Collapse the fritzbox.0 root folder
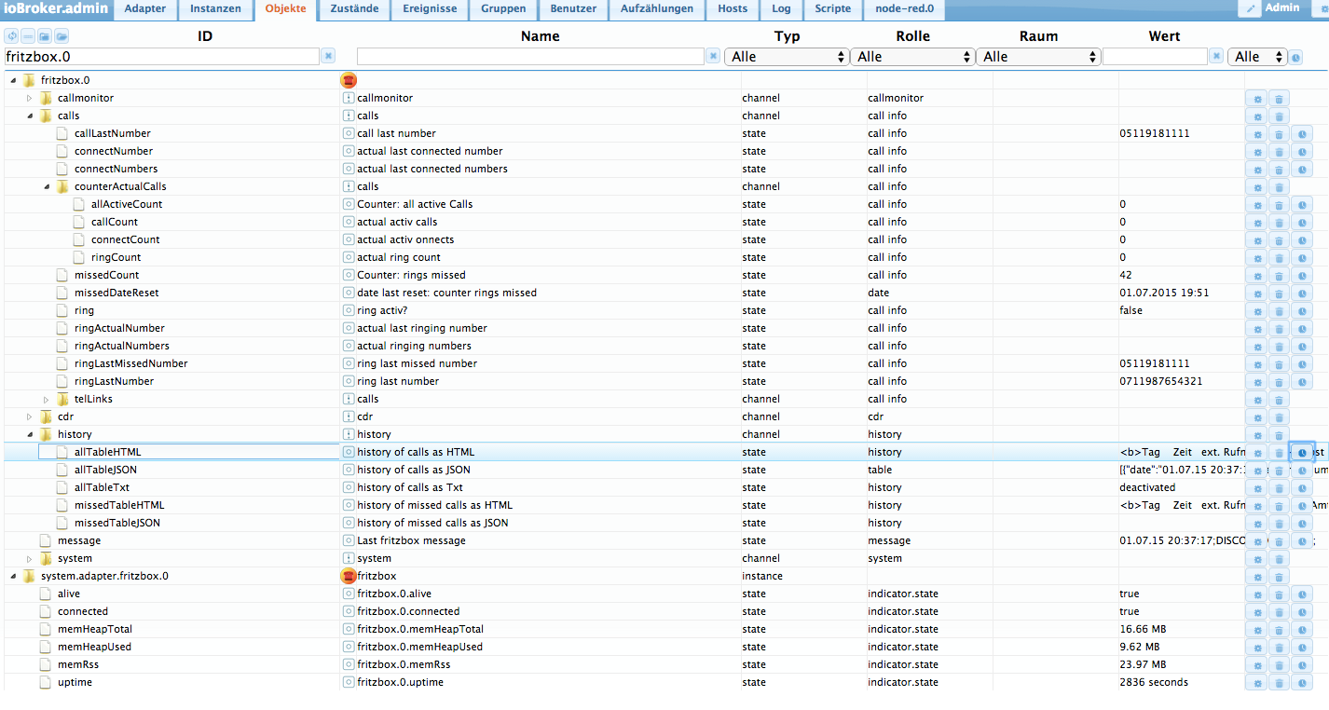Image resolution: width=1329 pixels, height=710 pixels. pos(13,80)
